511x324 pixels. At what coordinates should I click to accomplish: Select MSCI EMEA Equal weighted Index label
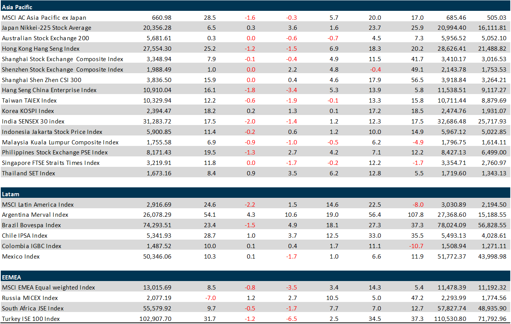click(48, 288)
